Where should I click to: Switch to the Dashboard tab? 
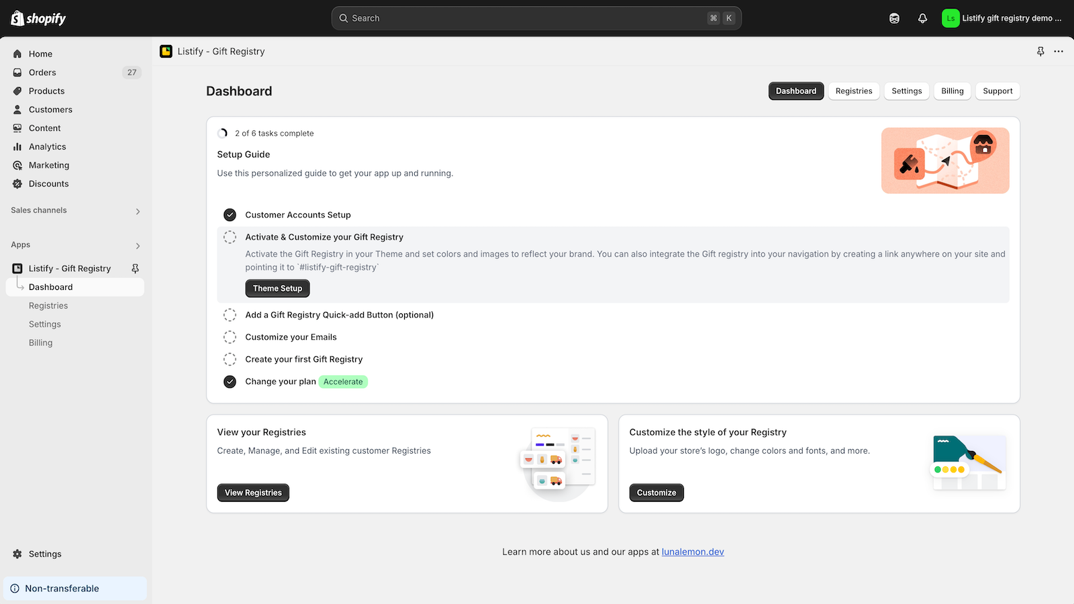(x=796, y=91)
